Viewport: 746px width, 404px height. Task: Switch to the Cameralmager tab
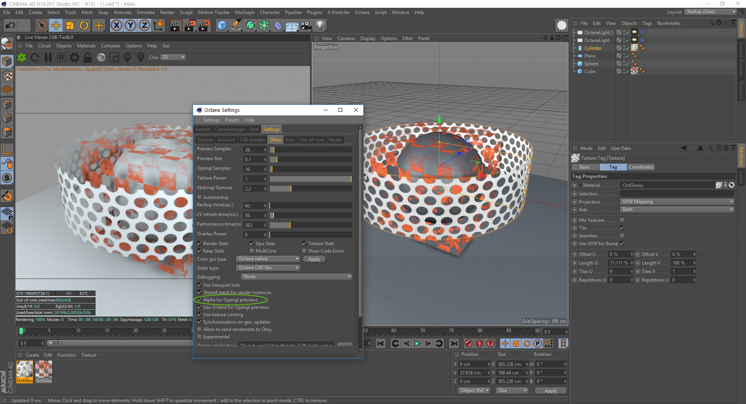point(230,129)
